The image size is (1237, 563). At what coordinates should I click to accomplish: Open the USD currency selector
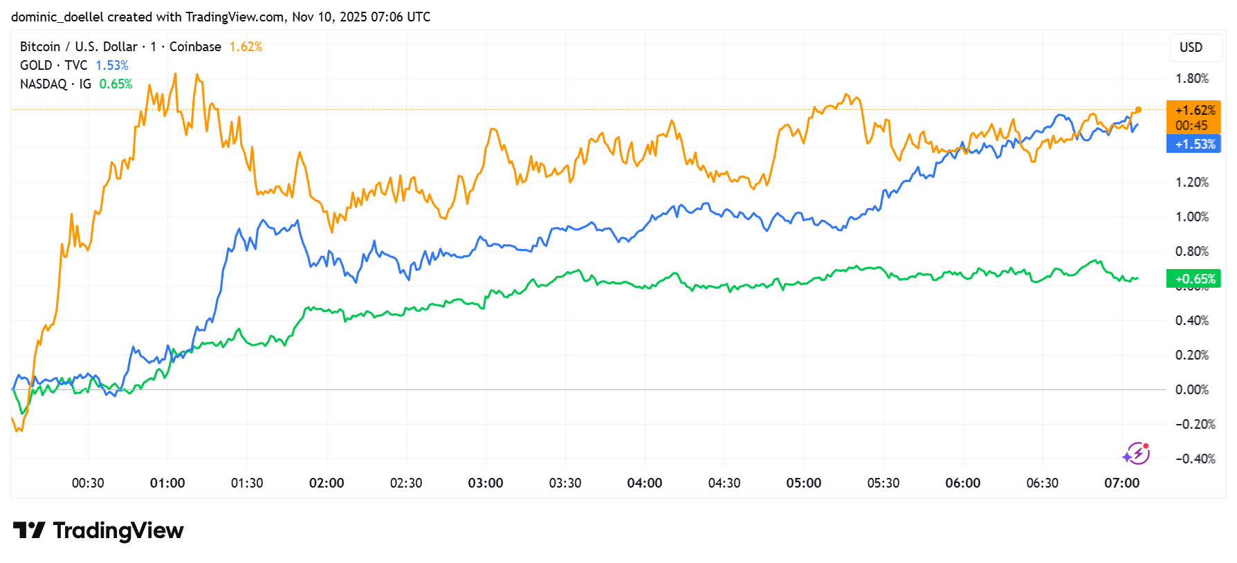[1191, 47]
